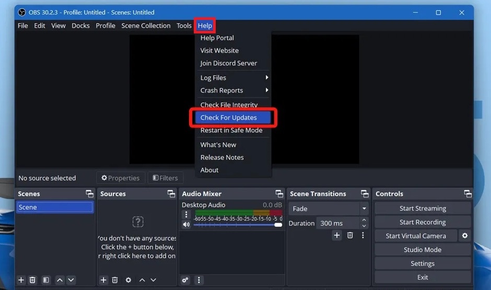Image resolution: width=491 pixels, height=290 pixels.
Task: Open the File menu
Action: click(x=22, y=26)
